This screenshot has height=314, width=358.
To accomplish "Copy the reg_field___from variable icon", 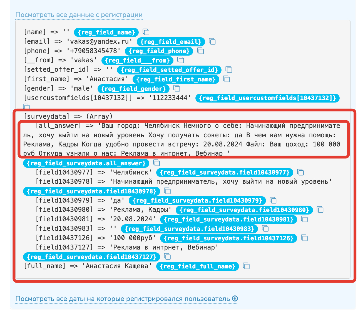I will [x=181, y=60].
